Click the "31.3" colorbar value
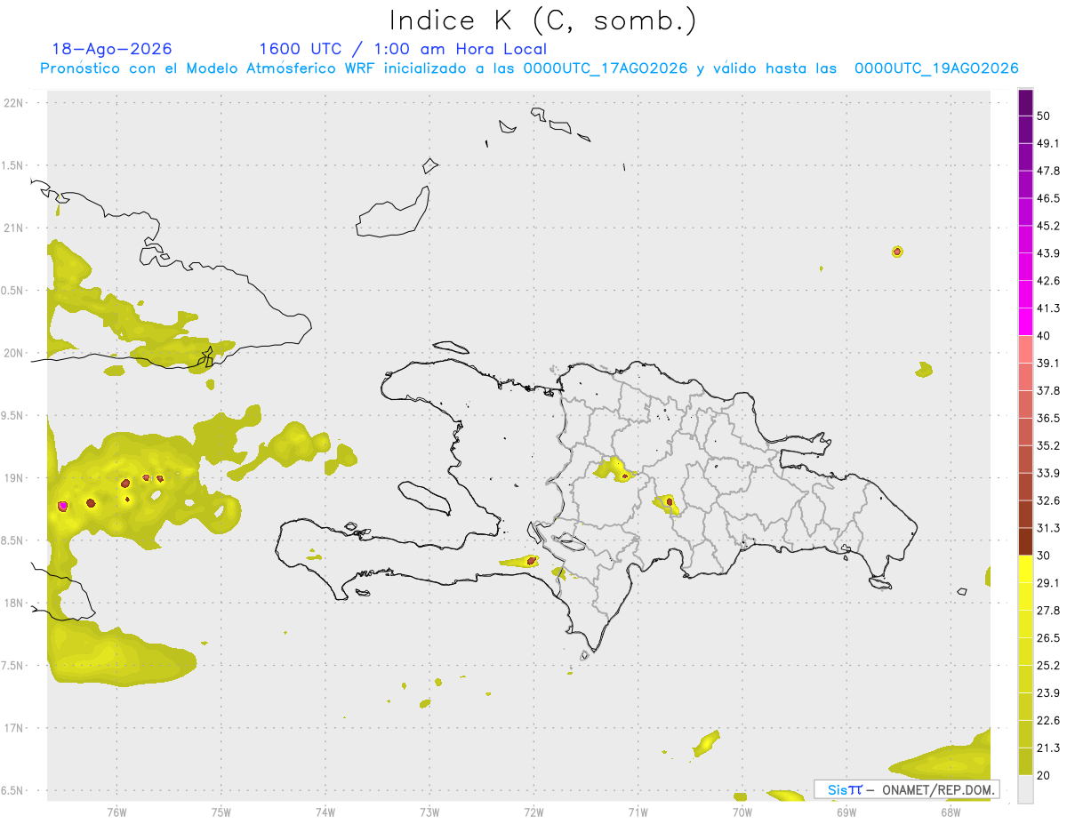The image size is (1067, 824). 1048,528
